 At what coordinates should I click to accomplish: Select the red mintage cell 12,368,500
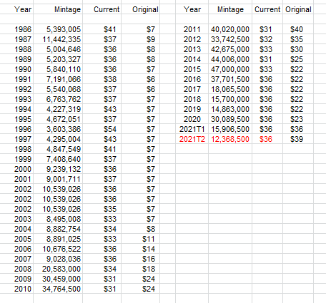coord(230,139)
